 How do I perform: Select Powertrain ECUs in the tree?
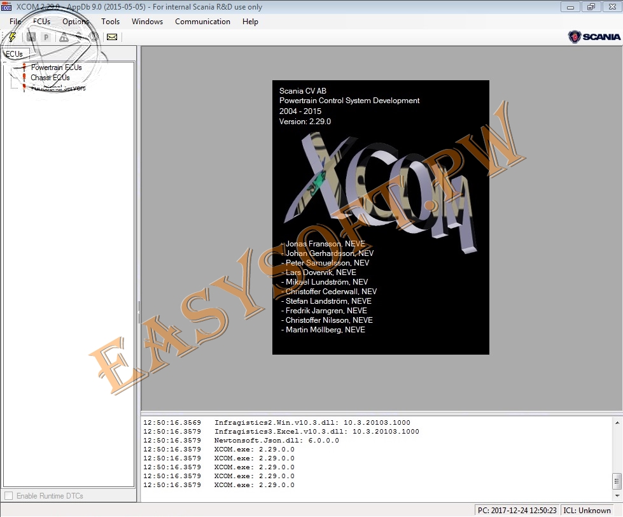tap(57, 67)
